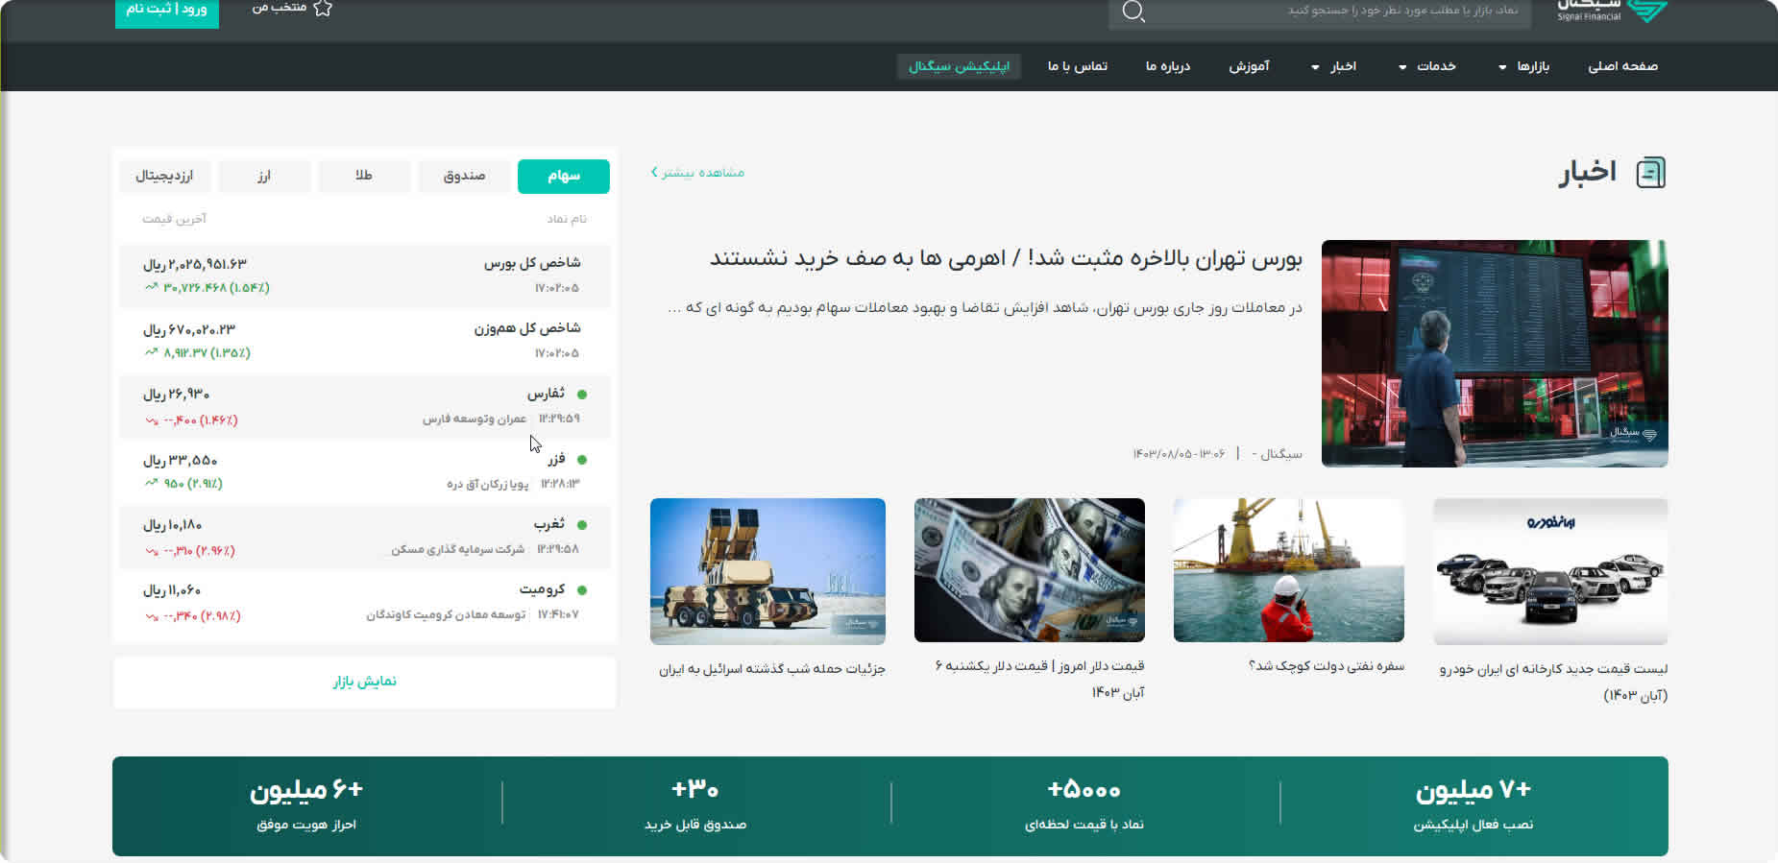This screenshot has height=863, width=1778.
Task: Expand the اخبار dropdown in navbar
Action: tap(1334, 66)
